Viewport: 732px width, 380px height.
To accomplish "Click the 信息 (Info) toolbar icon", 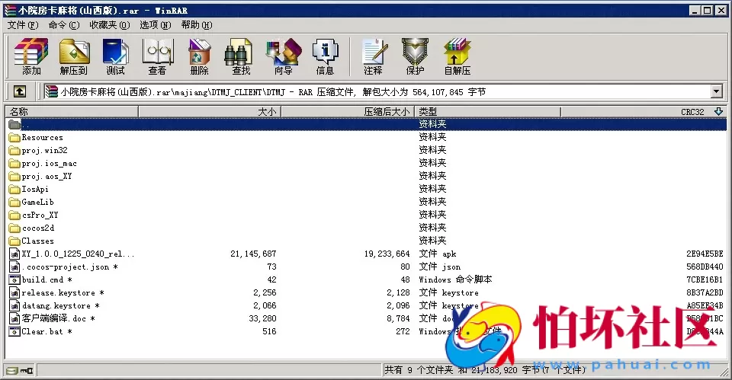I will (325, 56).
